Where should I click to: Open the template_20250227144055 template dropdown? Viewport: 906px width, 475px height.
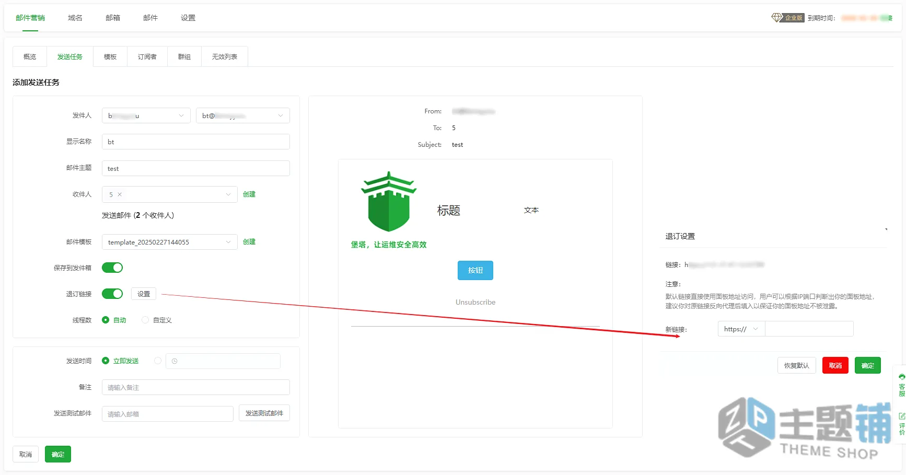coord(169,242)
